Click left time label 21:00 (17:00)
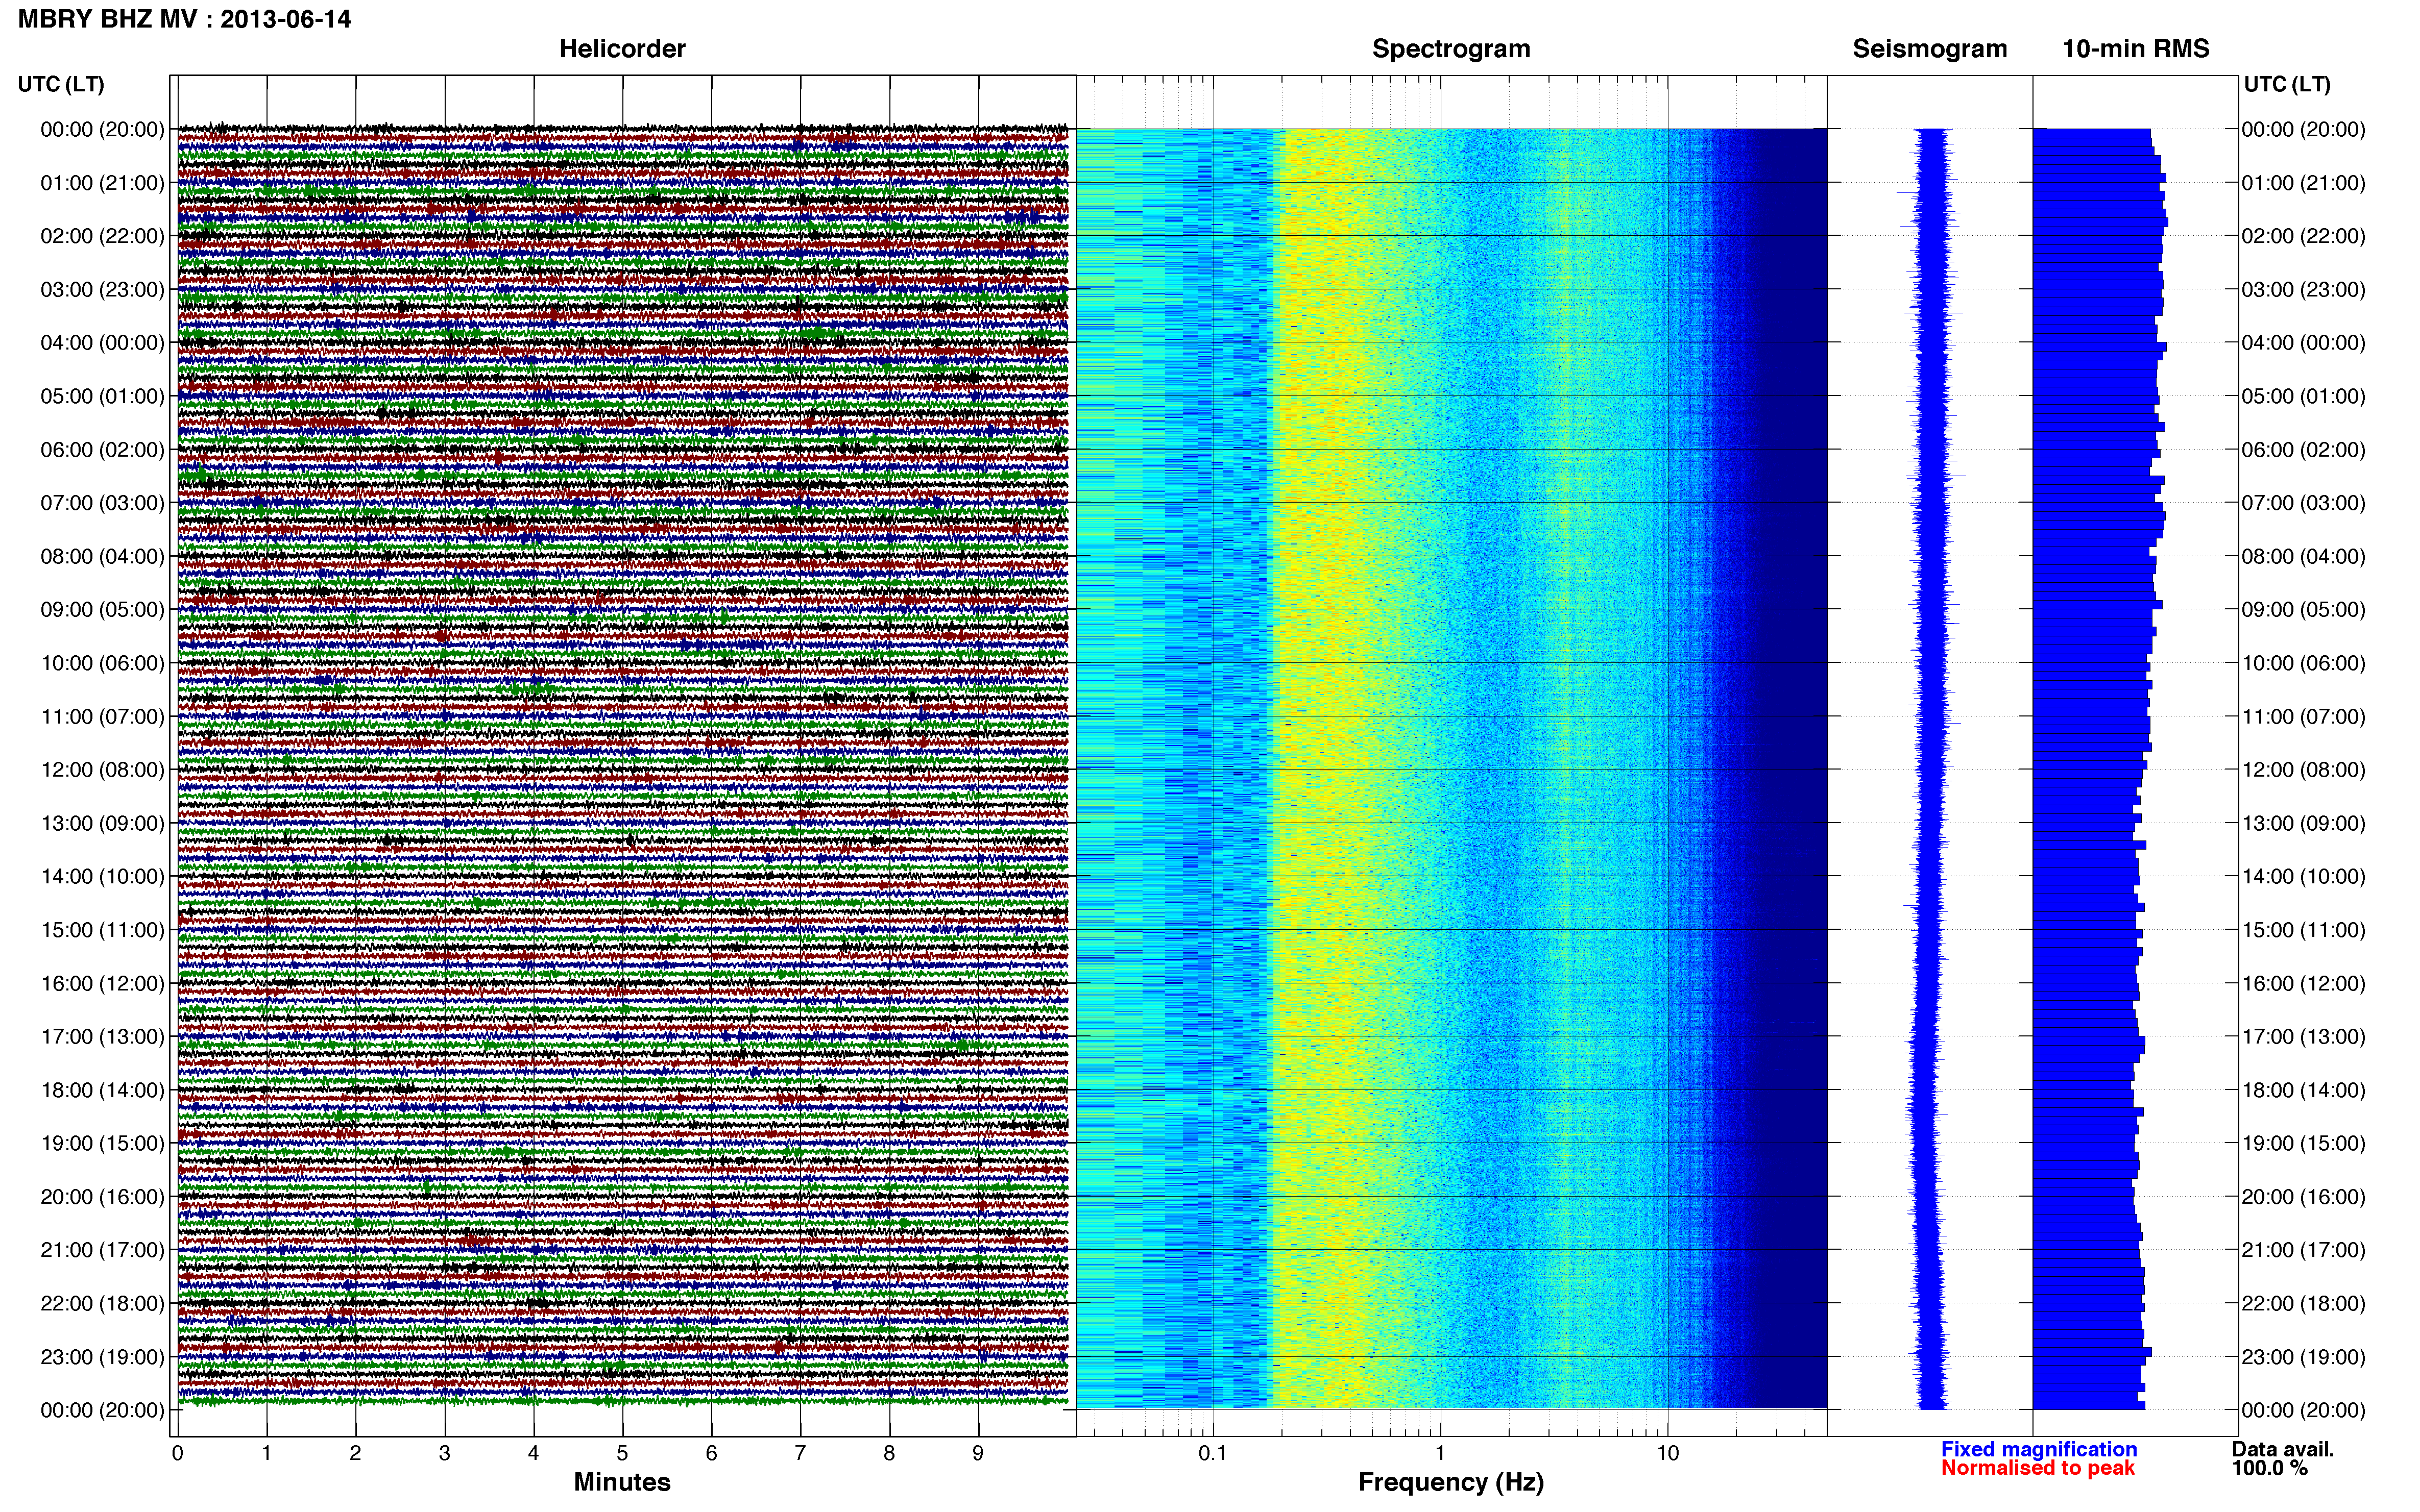Image resolution: width=2420 pixels, height=1512 pixels. coord(102,1250)
